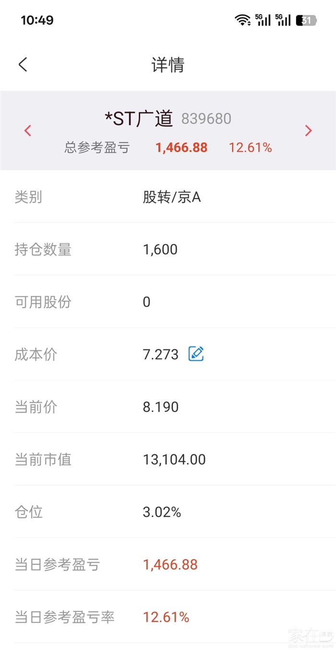
Task: Tap the battery indicator icon
Action: point(306,20)
